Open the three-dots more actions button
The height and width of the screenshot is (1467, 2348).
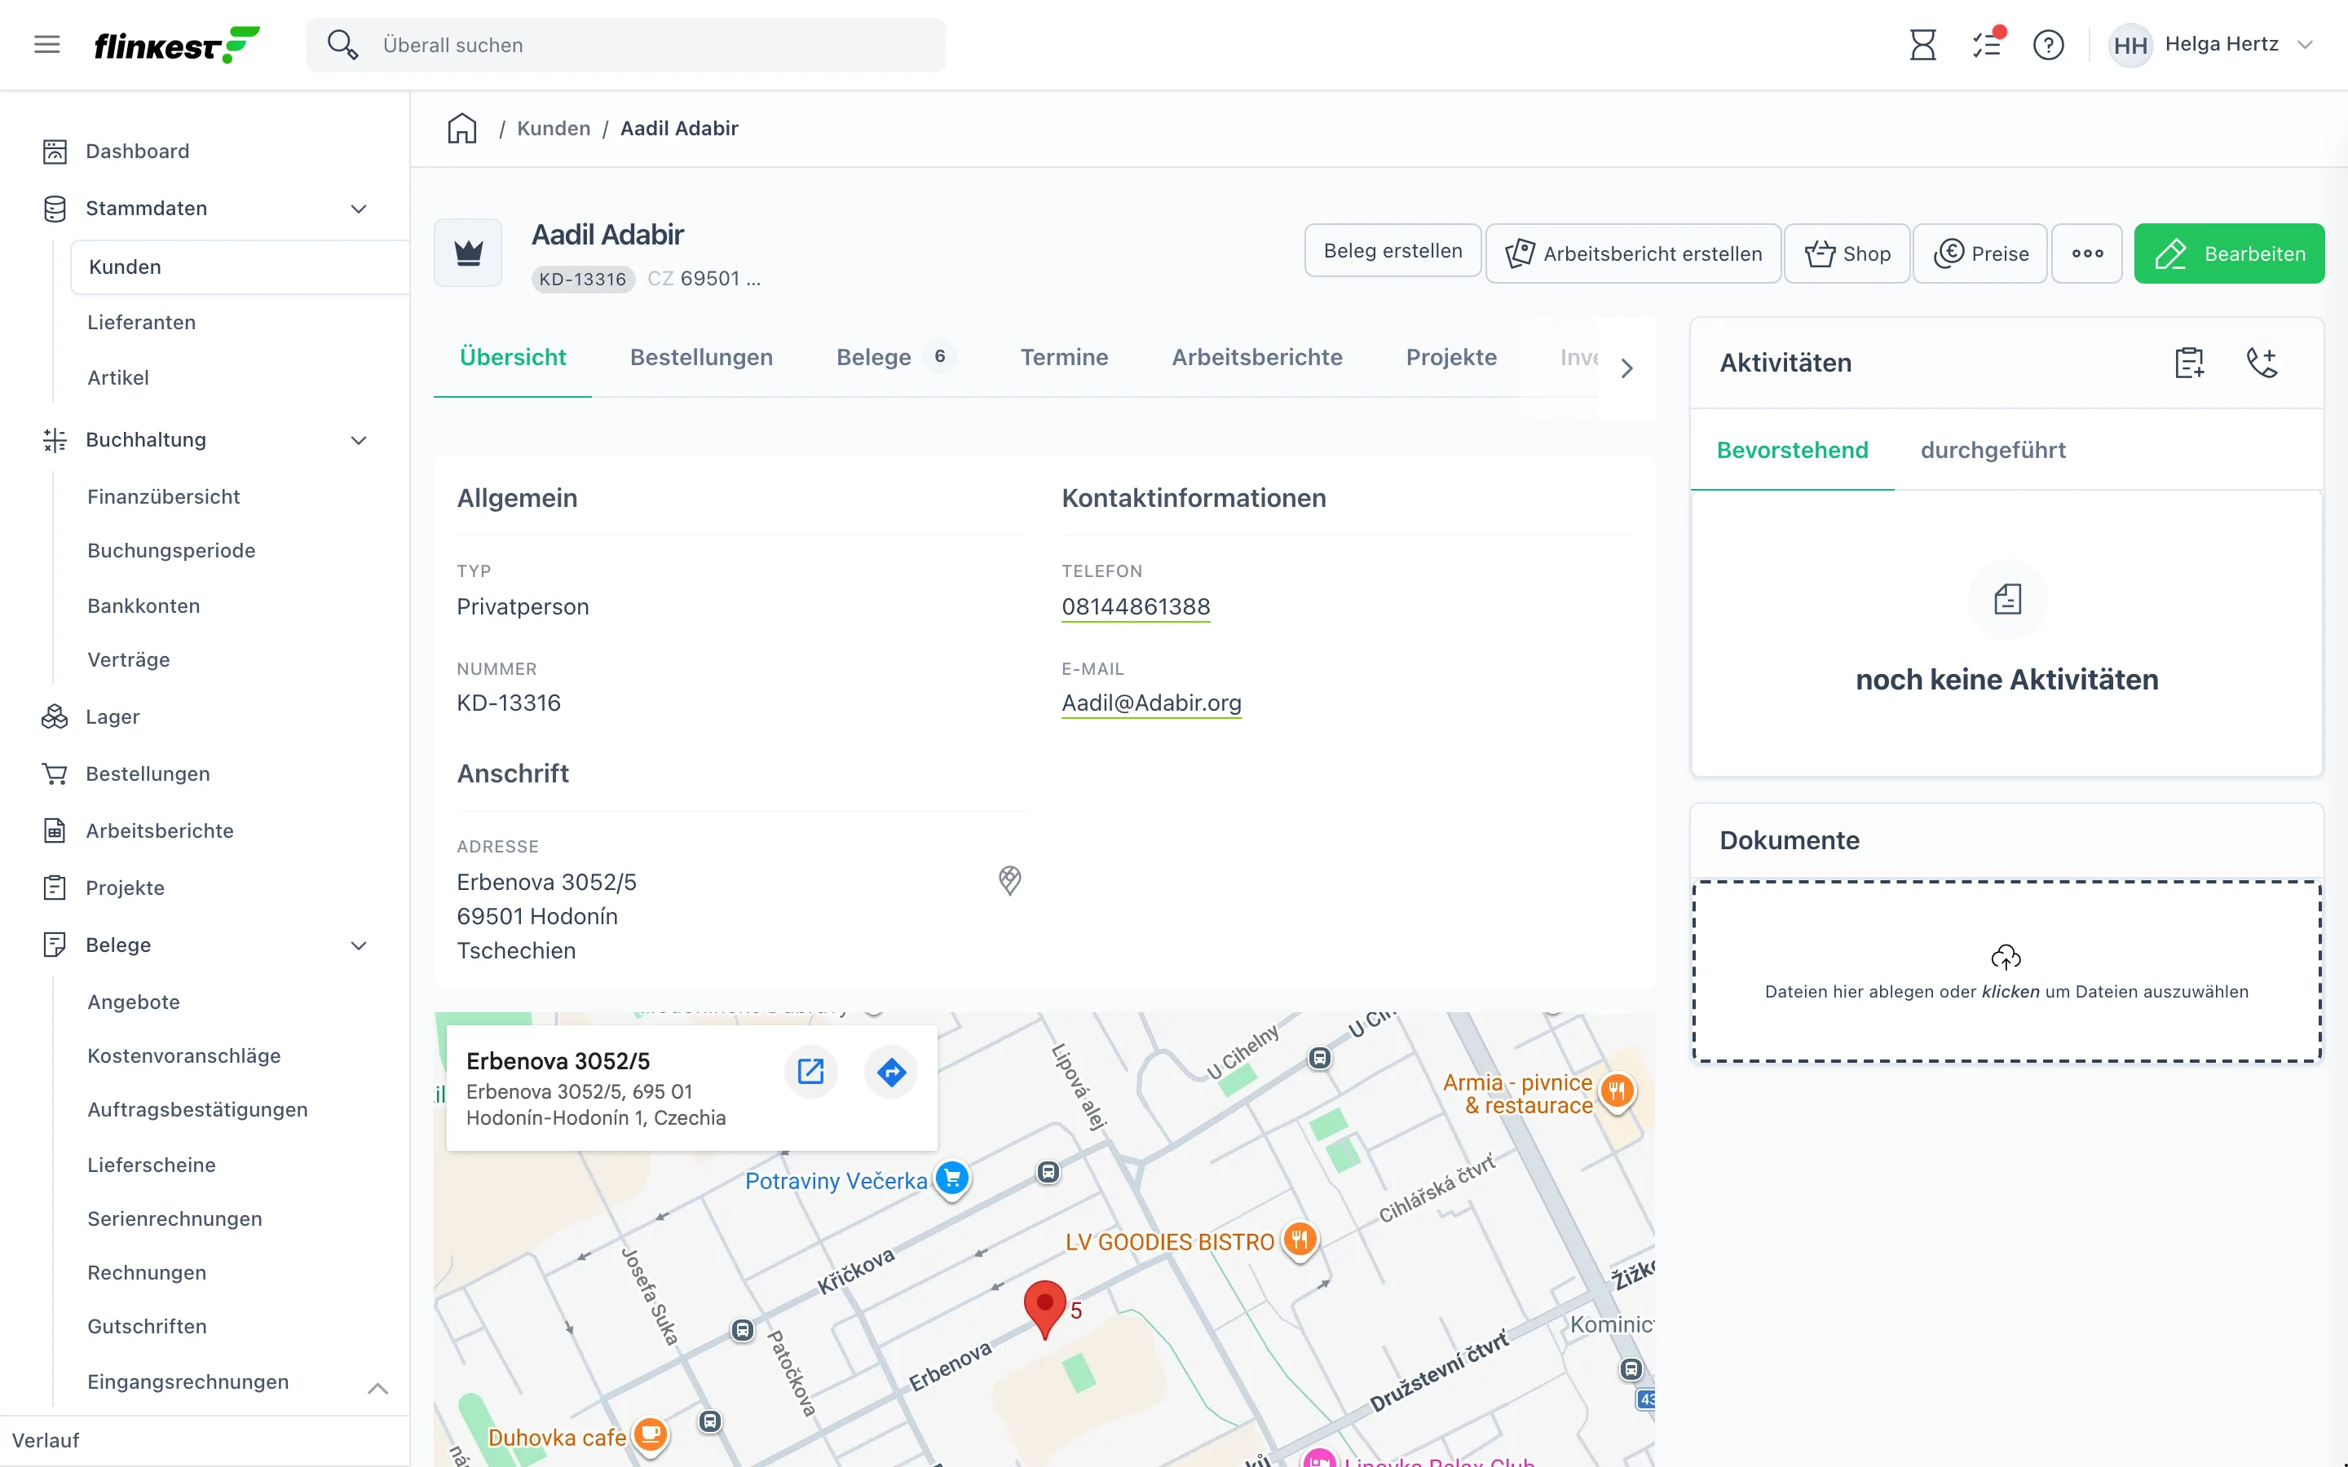[x=2087, y=253]
